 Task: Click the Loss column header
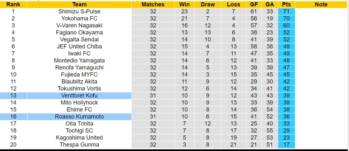coord(234,4)
